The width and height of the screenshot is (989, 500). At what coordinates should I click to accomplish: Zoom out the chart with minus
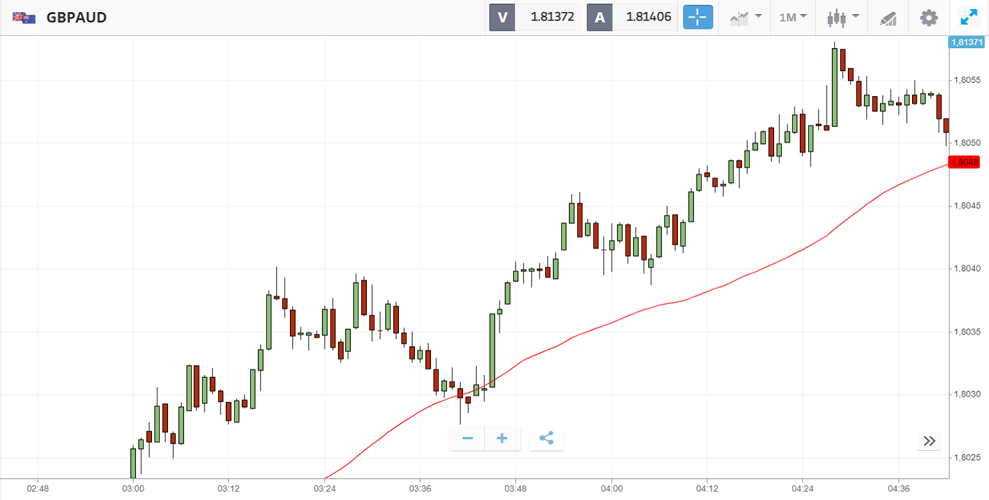pyautogui.click(x=468, y=438)
